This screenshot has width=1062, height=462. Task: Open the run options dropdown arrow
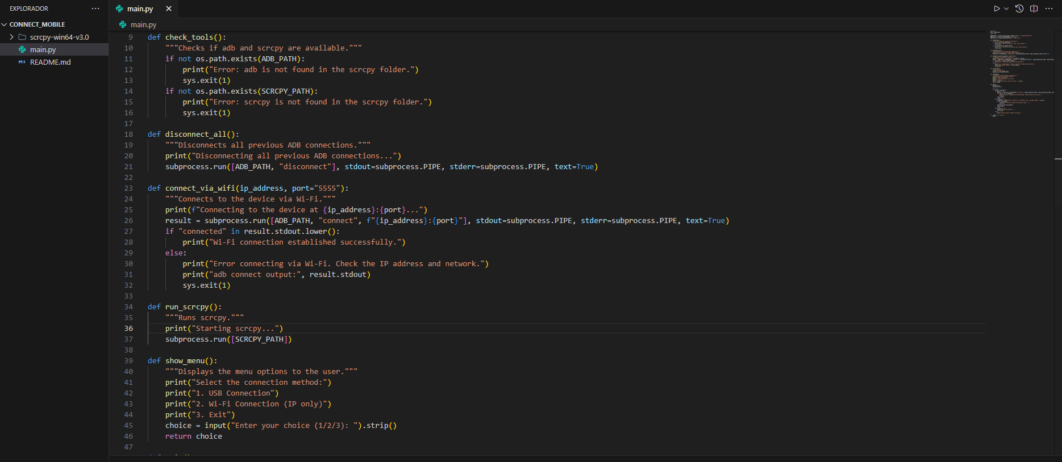(1006, 9)
